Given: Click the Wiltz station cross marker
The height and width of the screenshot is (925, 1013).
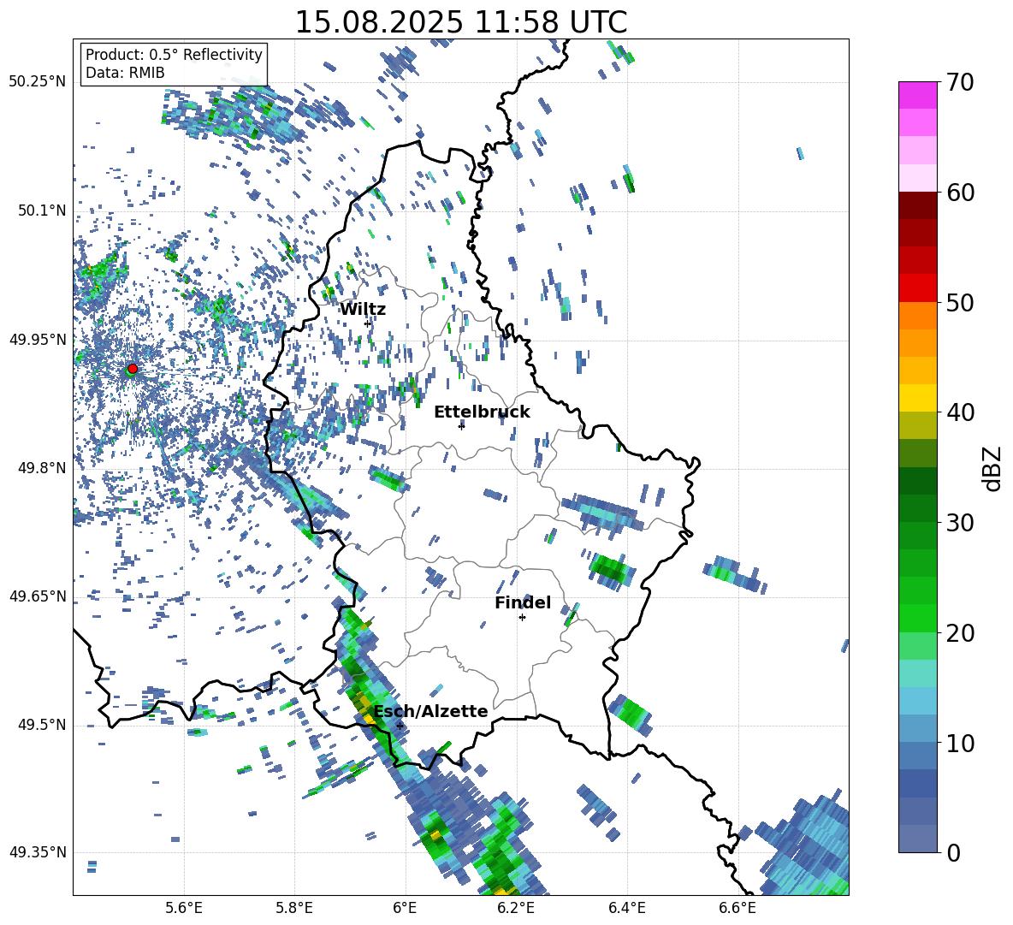Looking at the screenshot, I should [368, 323].
